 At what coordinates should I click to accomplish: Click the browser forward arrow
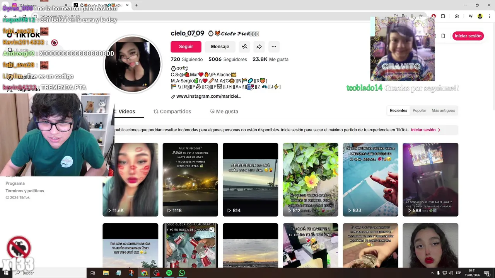click(x=15, y=16)
